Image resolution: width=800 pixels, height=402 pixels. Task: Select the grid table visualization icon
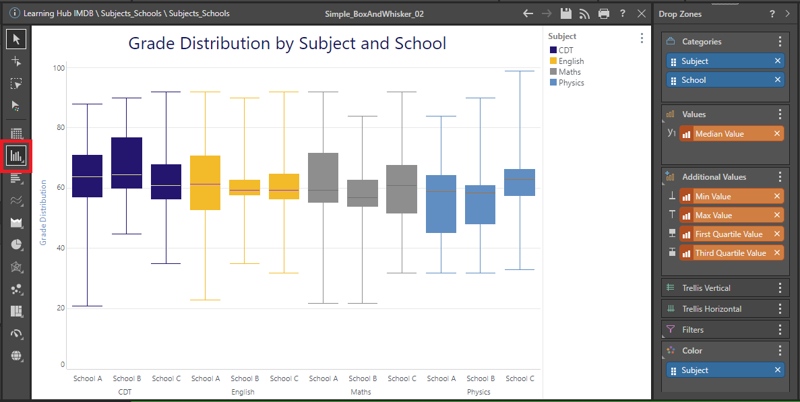click(16, 133)
